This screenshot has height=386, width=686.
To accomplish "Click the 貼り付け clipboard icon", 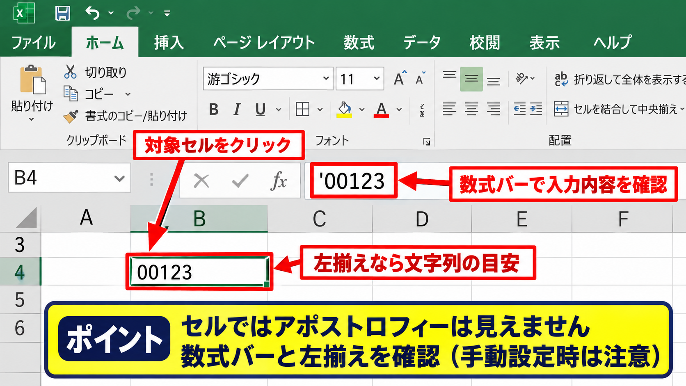I will 32,79.
